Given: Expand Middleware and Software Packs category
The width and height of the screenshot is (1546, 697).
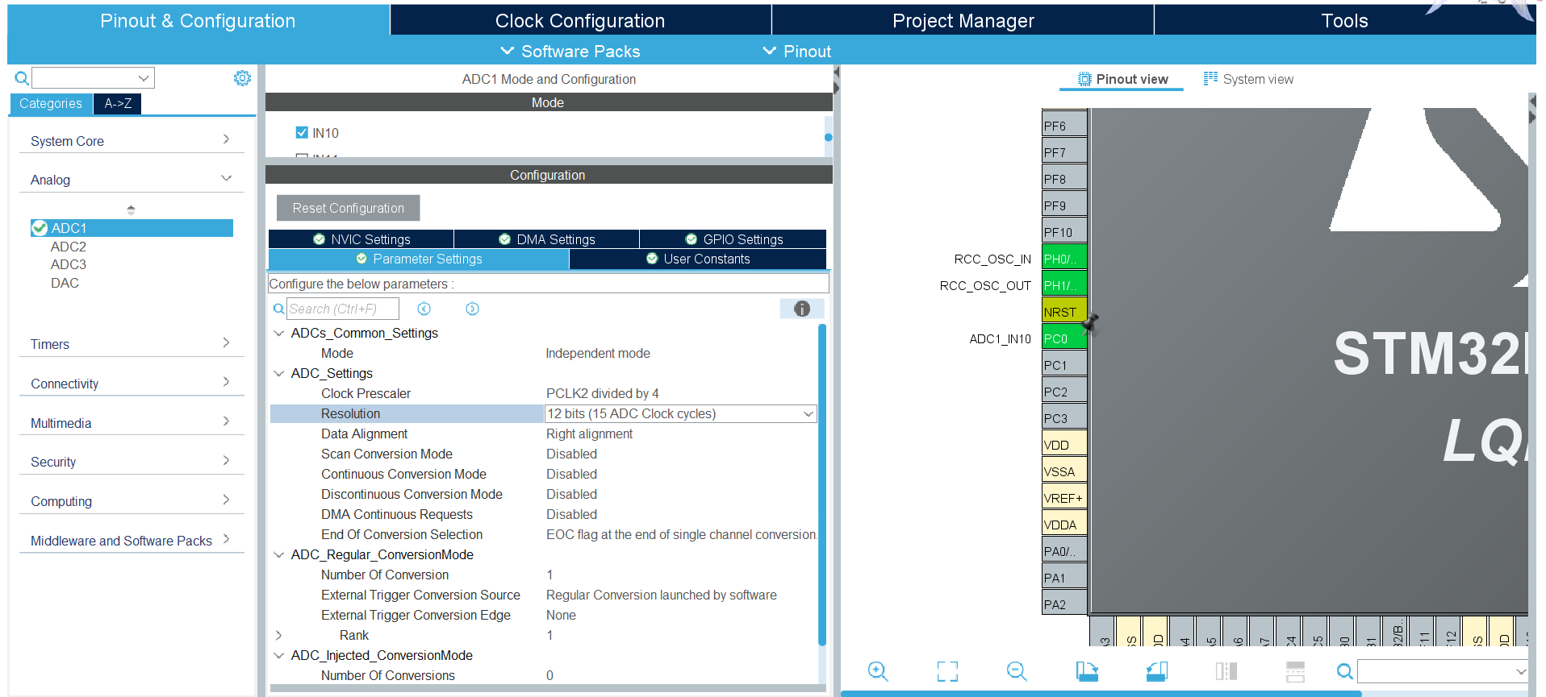Looking at the screenshot, I should tap(132, 540).
